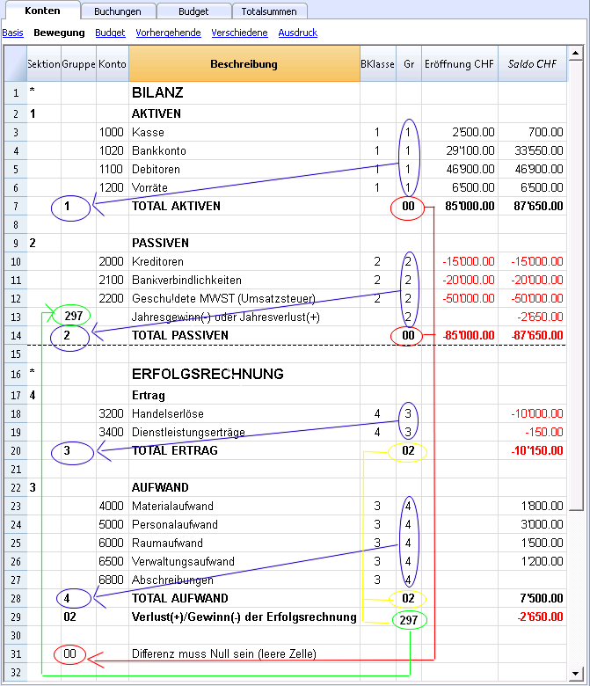Click the vertical scrollbar thumb

(x=576, y=285)
